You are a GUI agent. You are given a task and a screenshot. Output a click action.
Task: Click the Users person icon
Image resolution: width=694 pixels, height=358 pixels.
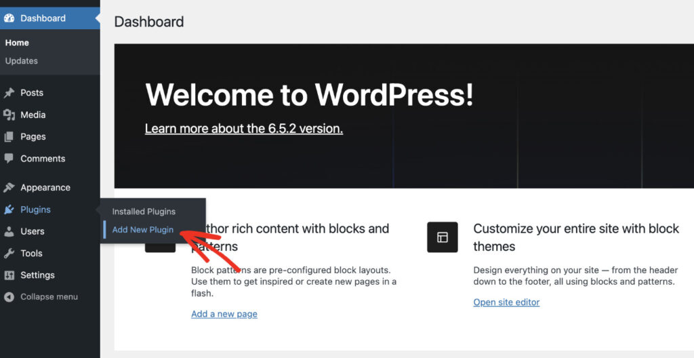pos(9,231)
